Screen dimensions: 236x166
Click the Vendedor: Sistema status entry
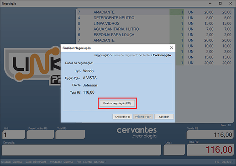tap(61, 162)
